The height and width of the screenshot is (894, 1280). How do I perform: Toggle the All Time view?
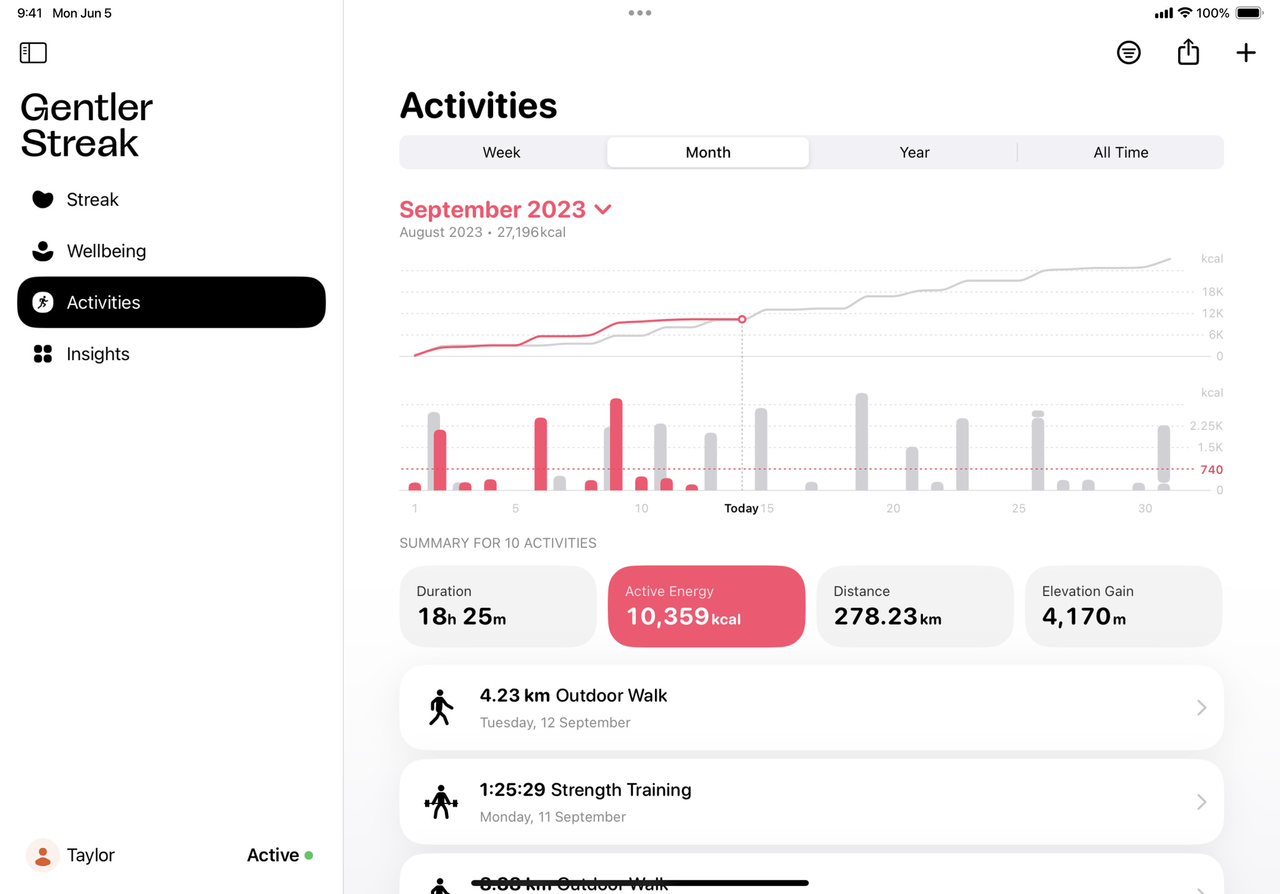1119,152
